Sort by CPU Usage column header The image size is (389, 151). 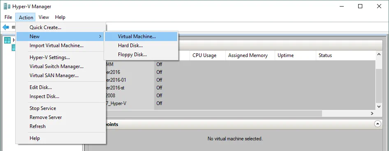tap(208, 55)
